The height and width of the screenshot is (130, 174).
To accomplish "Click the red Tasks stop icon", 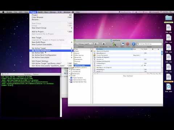I will [128, 44].
